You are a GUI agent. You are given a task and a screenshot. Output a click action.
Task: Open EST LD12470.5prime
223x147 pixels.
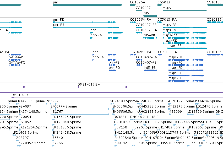click(197, 109)
